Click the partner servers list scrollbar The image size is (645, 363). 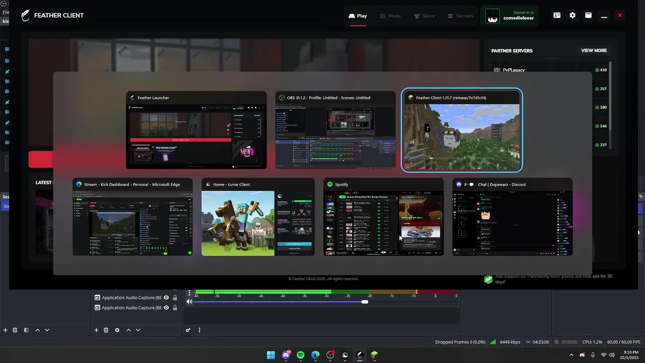(610, 96)
